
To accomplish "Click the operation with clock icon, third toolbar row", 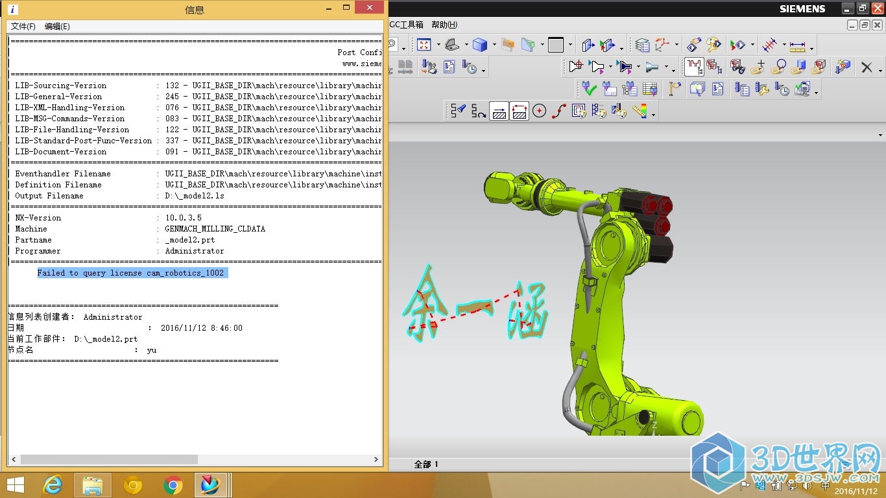I will pyautogui.click(x=782, y=89).
